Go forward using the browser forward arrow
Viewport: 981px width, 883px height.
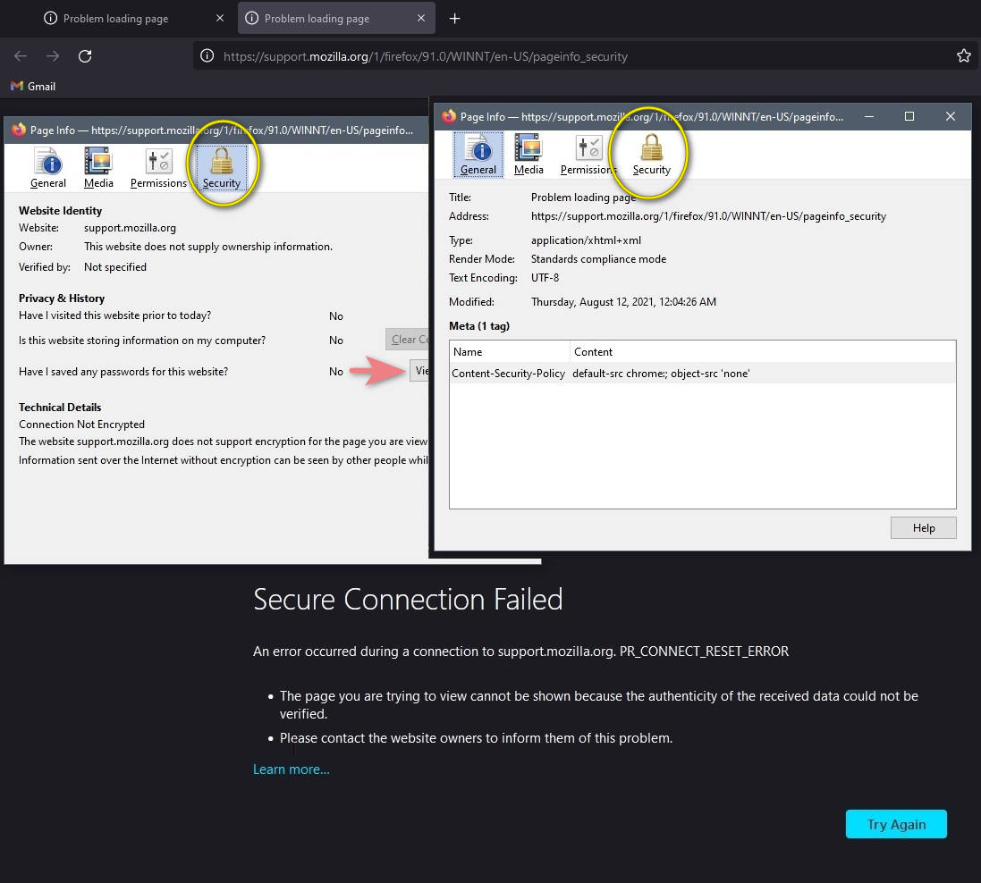(53, 56)
